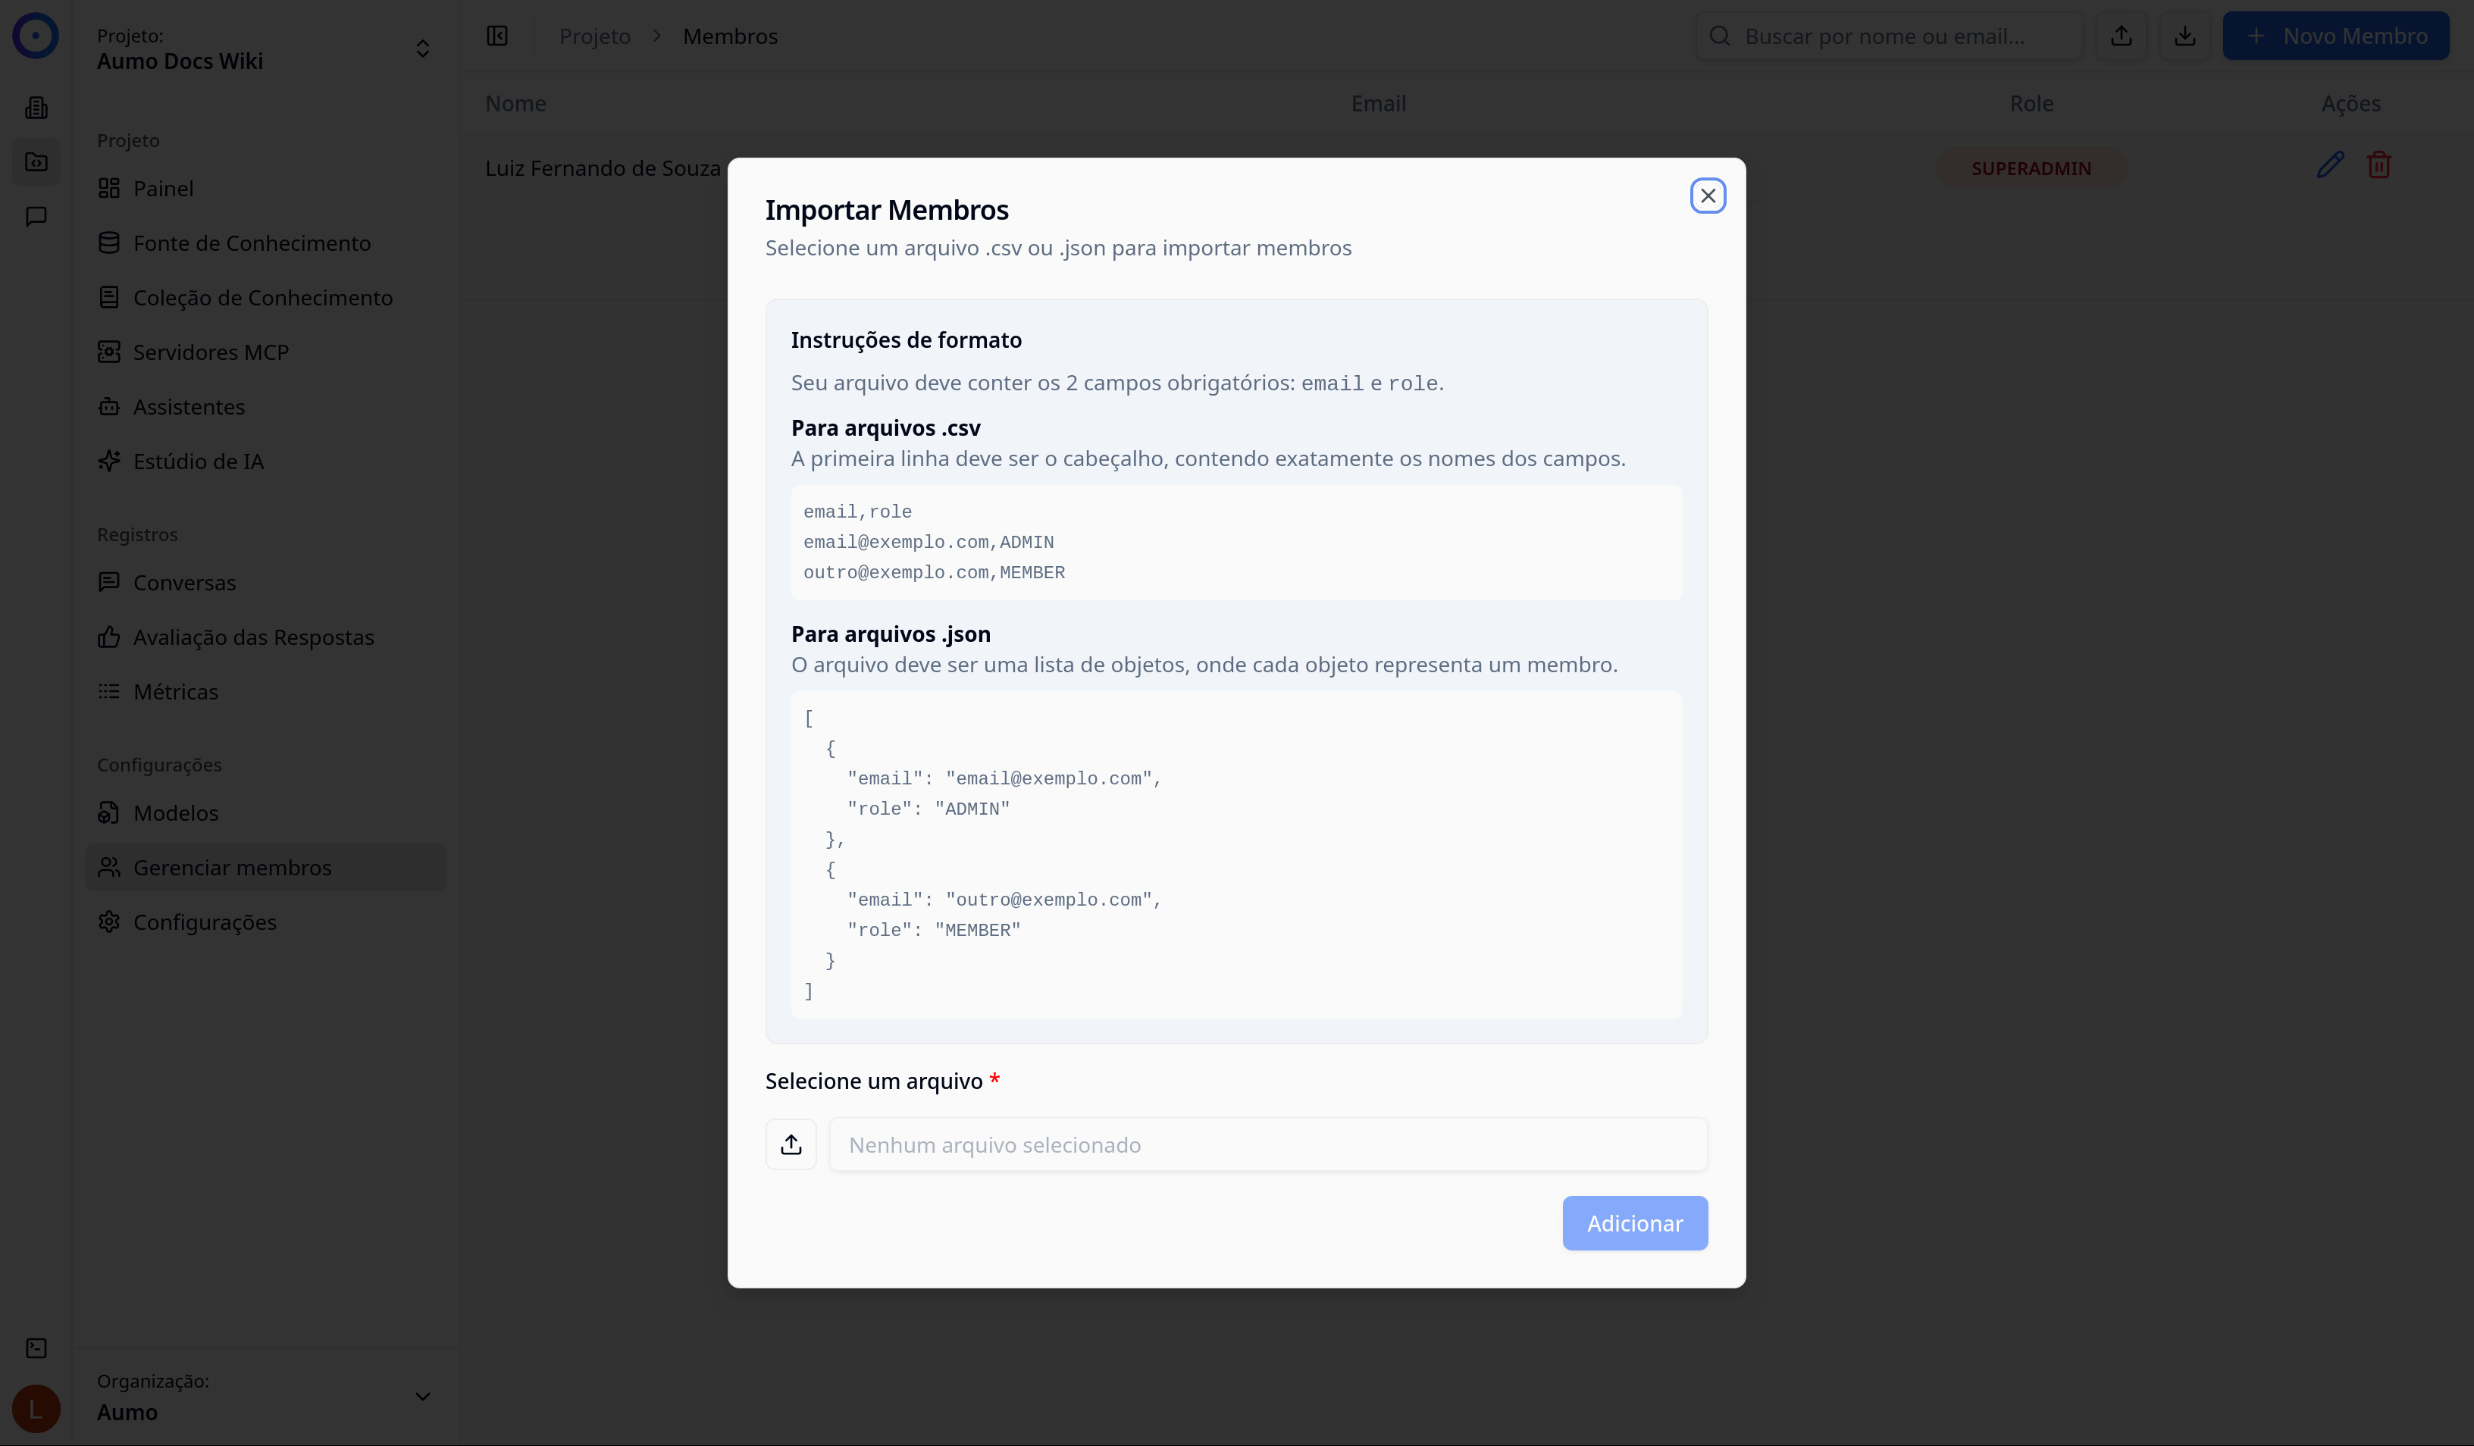Open the terminal icon at the bottom rail
2474x1446 pixels.
click(36, 1347)
